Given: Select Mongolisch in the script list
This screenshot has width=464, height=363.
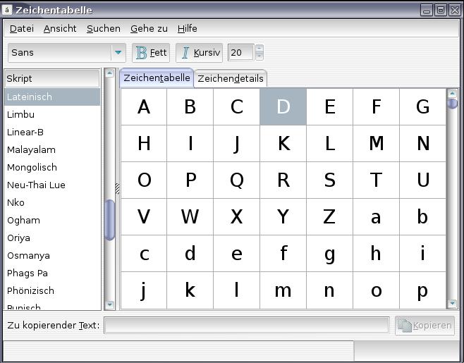Looking at the screenshot, I should tap(52, 167).
